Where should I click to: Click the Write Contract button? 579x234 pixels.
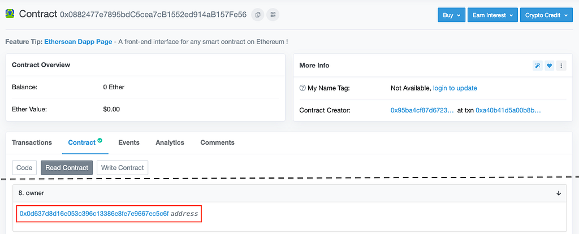[x=122, y=167]
